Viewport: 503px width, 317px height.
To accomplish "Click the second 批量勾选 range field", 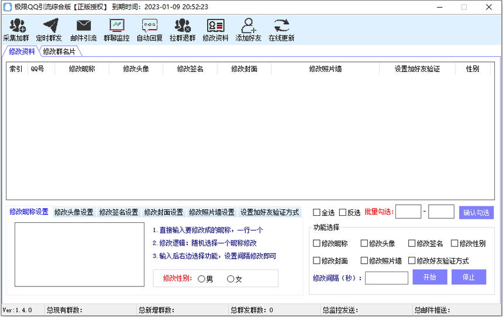I will tap(441, 212).
